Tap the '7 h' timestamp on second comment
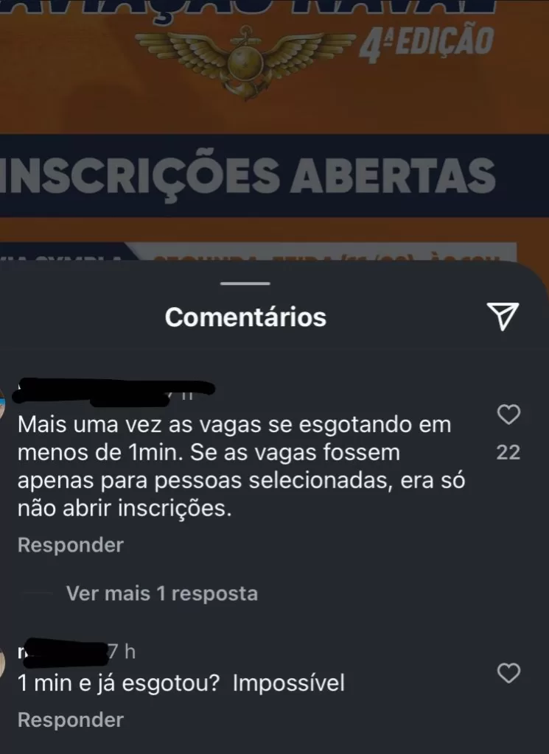This screenshot has height=754, width=549. 122,652
